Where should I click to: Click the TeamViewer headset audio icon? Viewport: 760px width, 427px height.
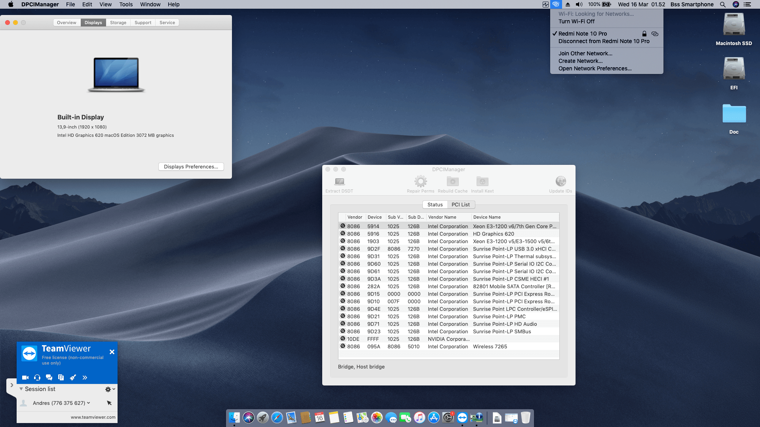click(x=37, y=378)
